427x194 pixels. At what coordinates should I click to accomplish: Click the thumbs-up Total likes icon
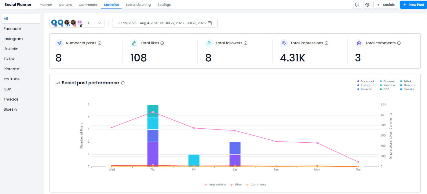134,43
